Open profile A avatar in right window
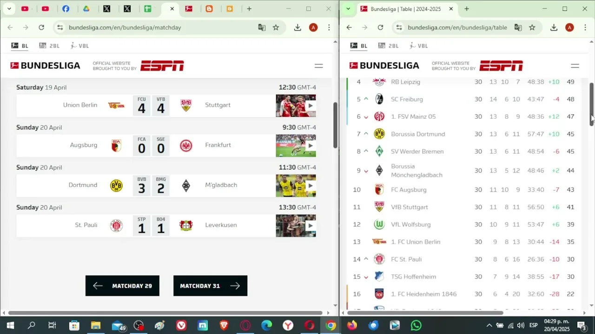595x334 pixels. click(x=569, y=27)
